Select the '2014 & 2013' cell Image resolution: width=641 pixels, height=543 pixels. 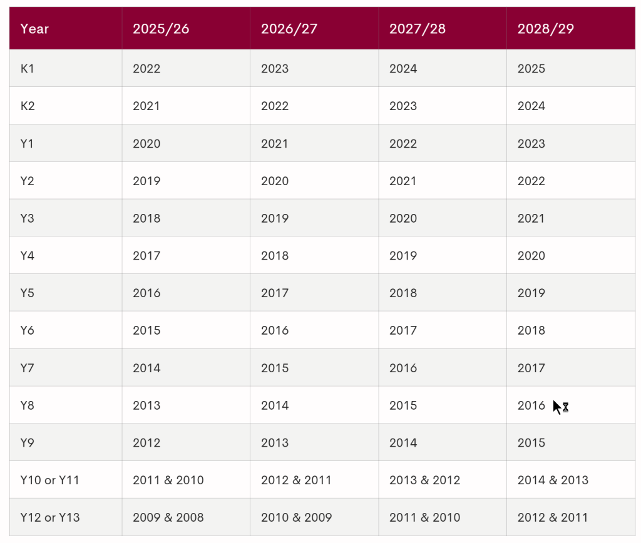[553, 480]
